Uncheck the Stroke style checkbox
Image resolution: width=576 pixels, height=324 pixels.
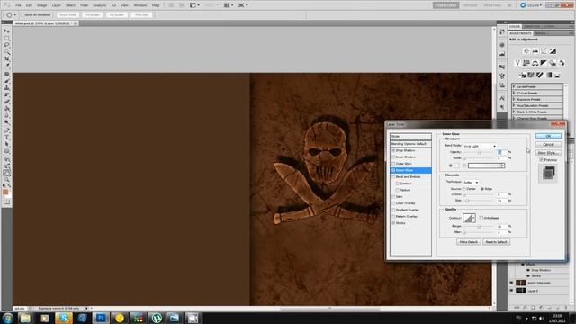(393, 223)
